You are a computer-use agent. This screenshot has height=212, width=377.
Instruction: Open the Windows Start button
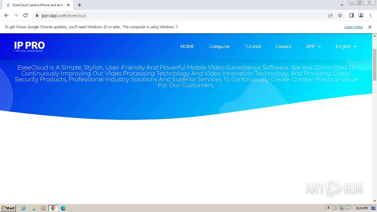tap(8, 208)
